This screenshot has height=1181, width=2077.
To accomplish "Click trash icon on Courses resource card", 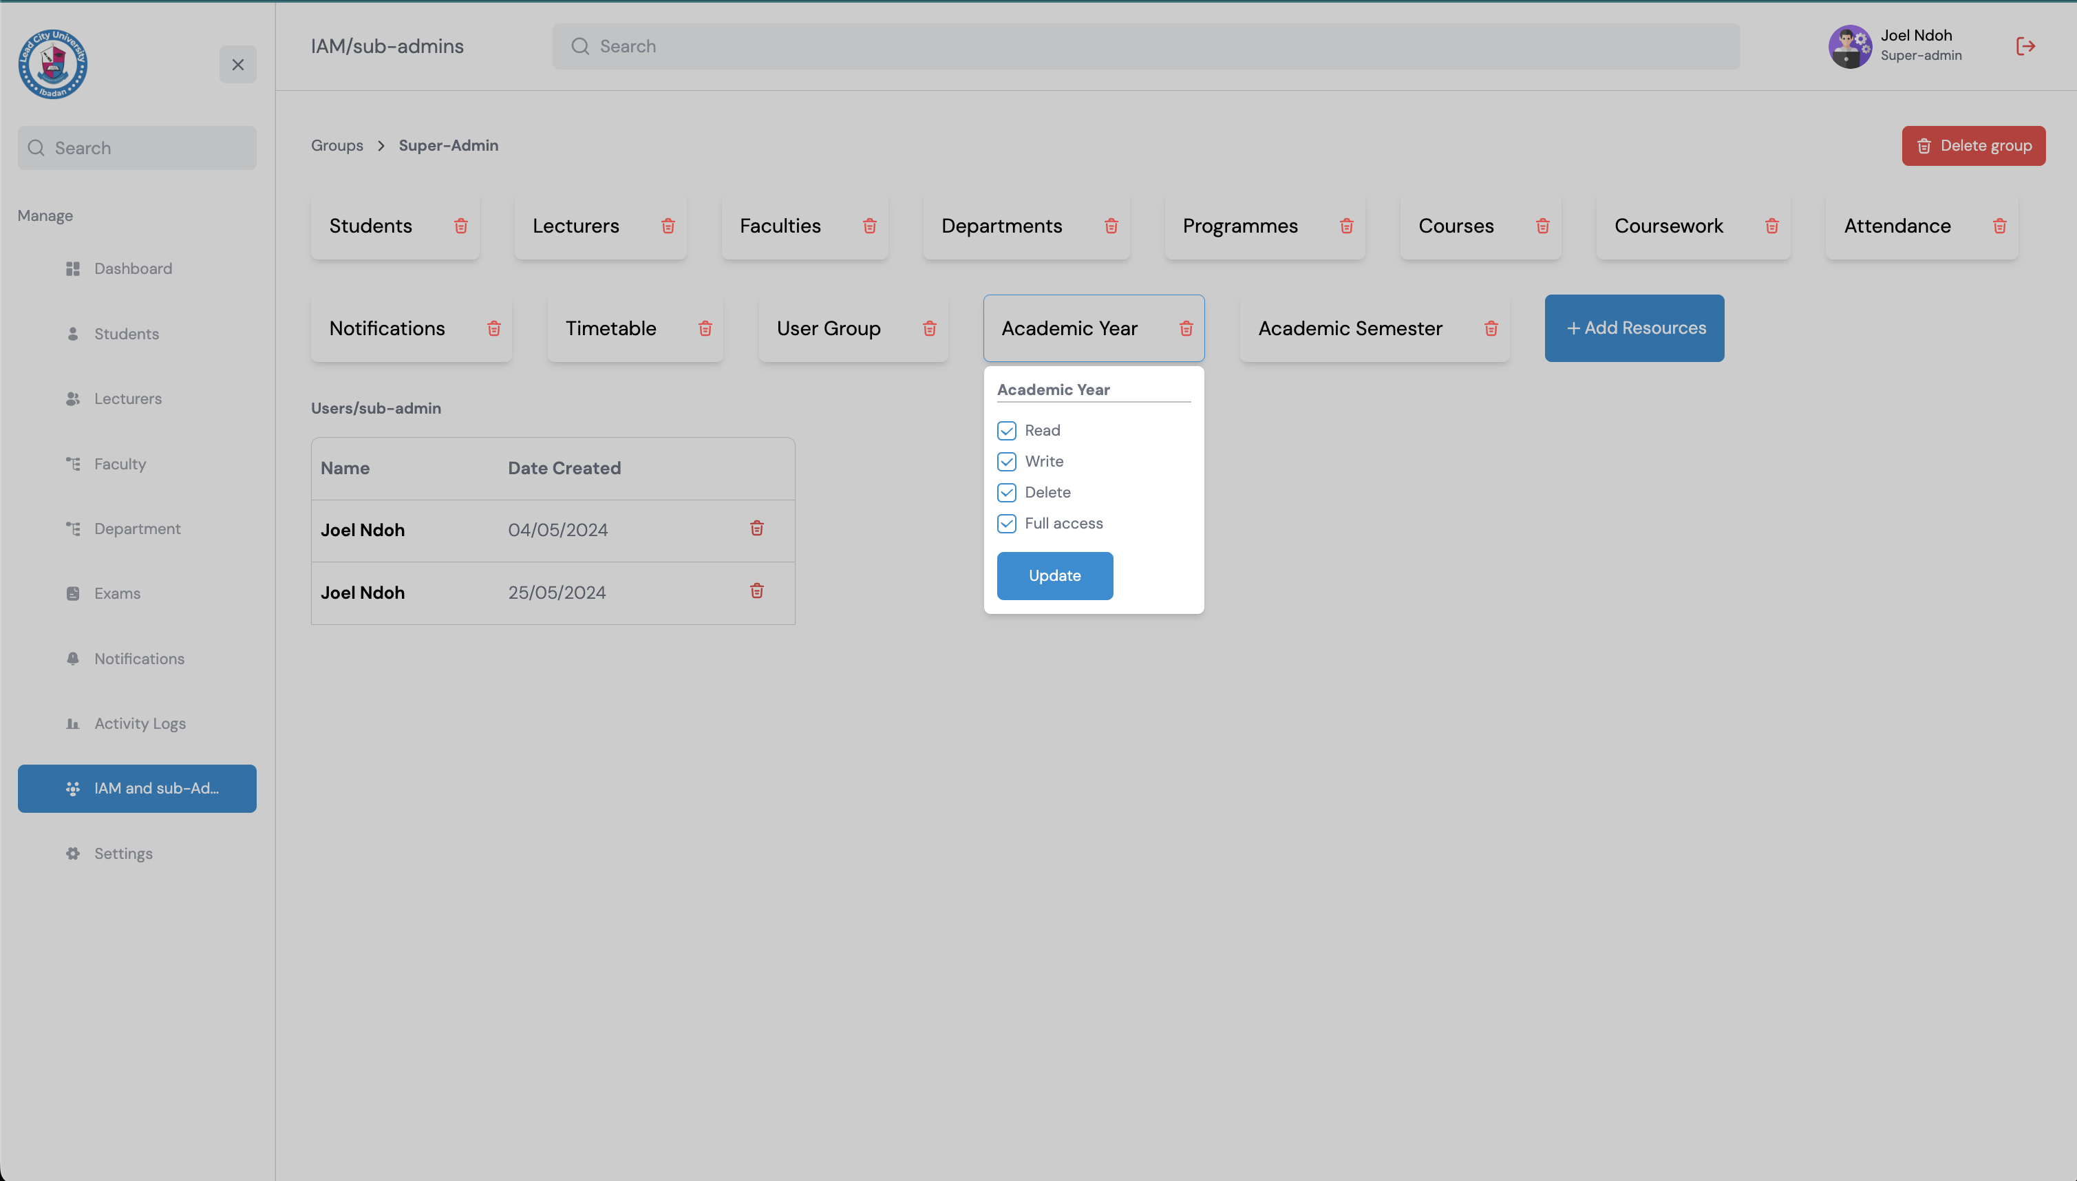I will (x=1542, y=226).
